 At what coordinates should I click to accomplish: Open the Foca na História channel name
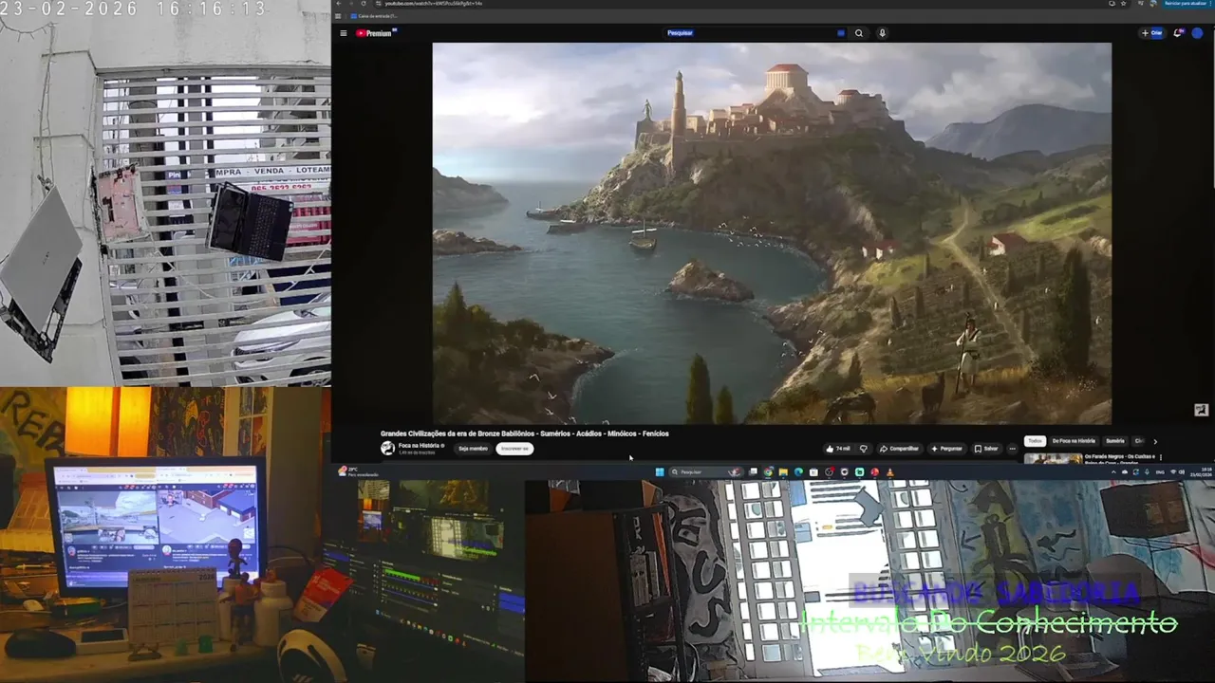tap(421, 445)
